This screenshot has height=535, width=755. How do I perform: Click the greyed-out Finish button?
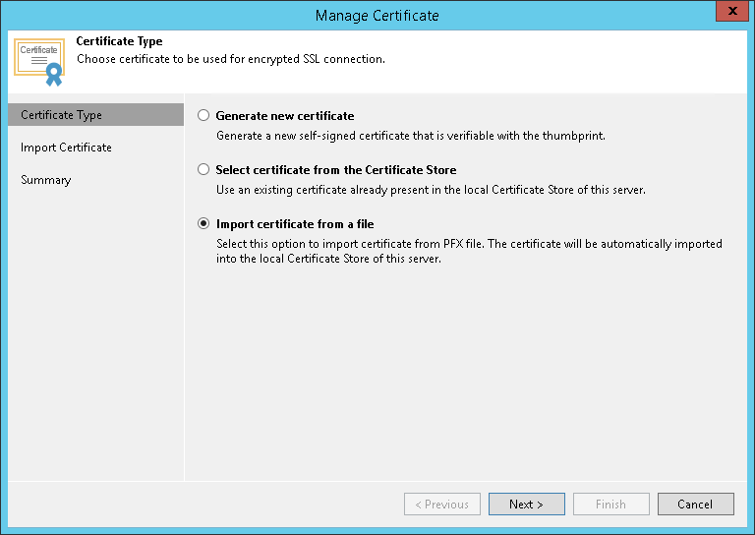[610, 504]
